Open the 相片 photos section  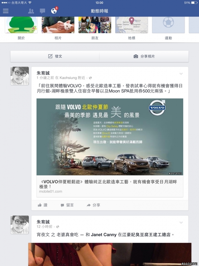click(x=58, y=28)
